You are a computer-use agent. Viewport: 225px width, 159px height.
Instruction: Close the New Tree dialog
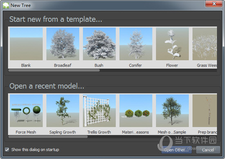tap(214, 4)
